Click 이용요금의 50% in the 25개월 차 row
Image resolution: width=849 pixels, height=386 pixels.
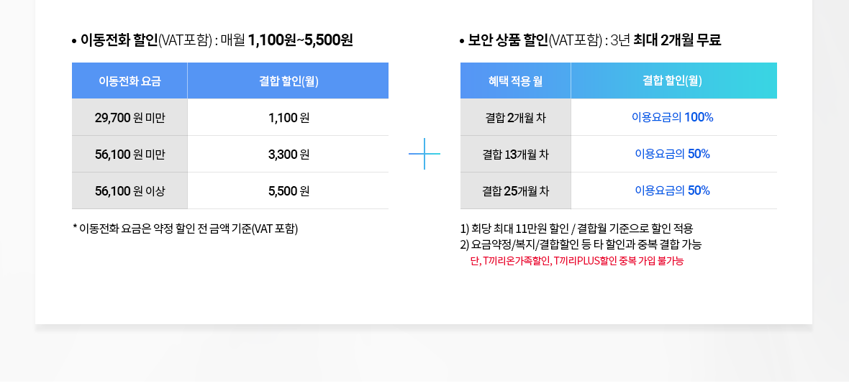pyautogui.click(x=672, y=190)
